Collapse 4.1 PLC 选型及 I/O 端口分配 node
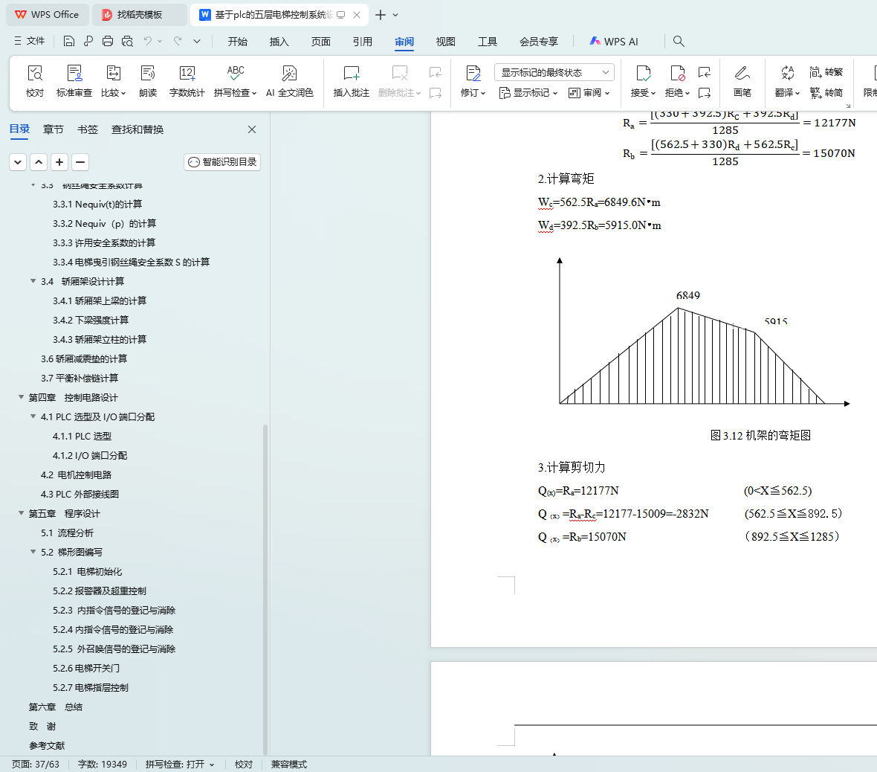The height and width of the screenshot is (772, 877). (x=33, y=416)
